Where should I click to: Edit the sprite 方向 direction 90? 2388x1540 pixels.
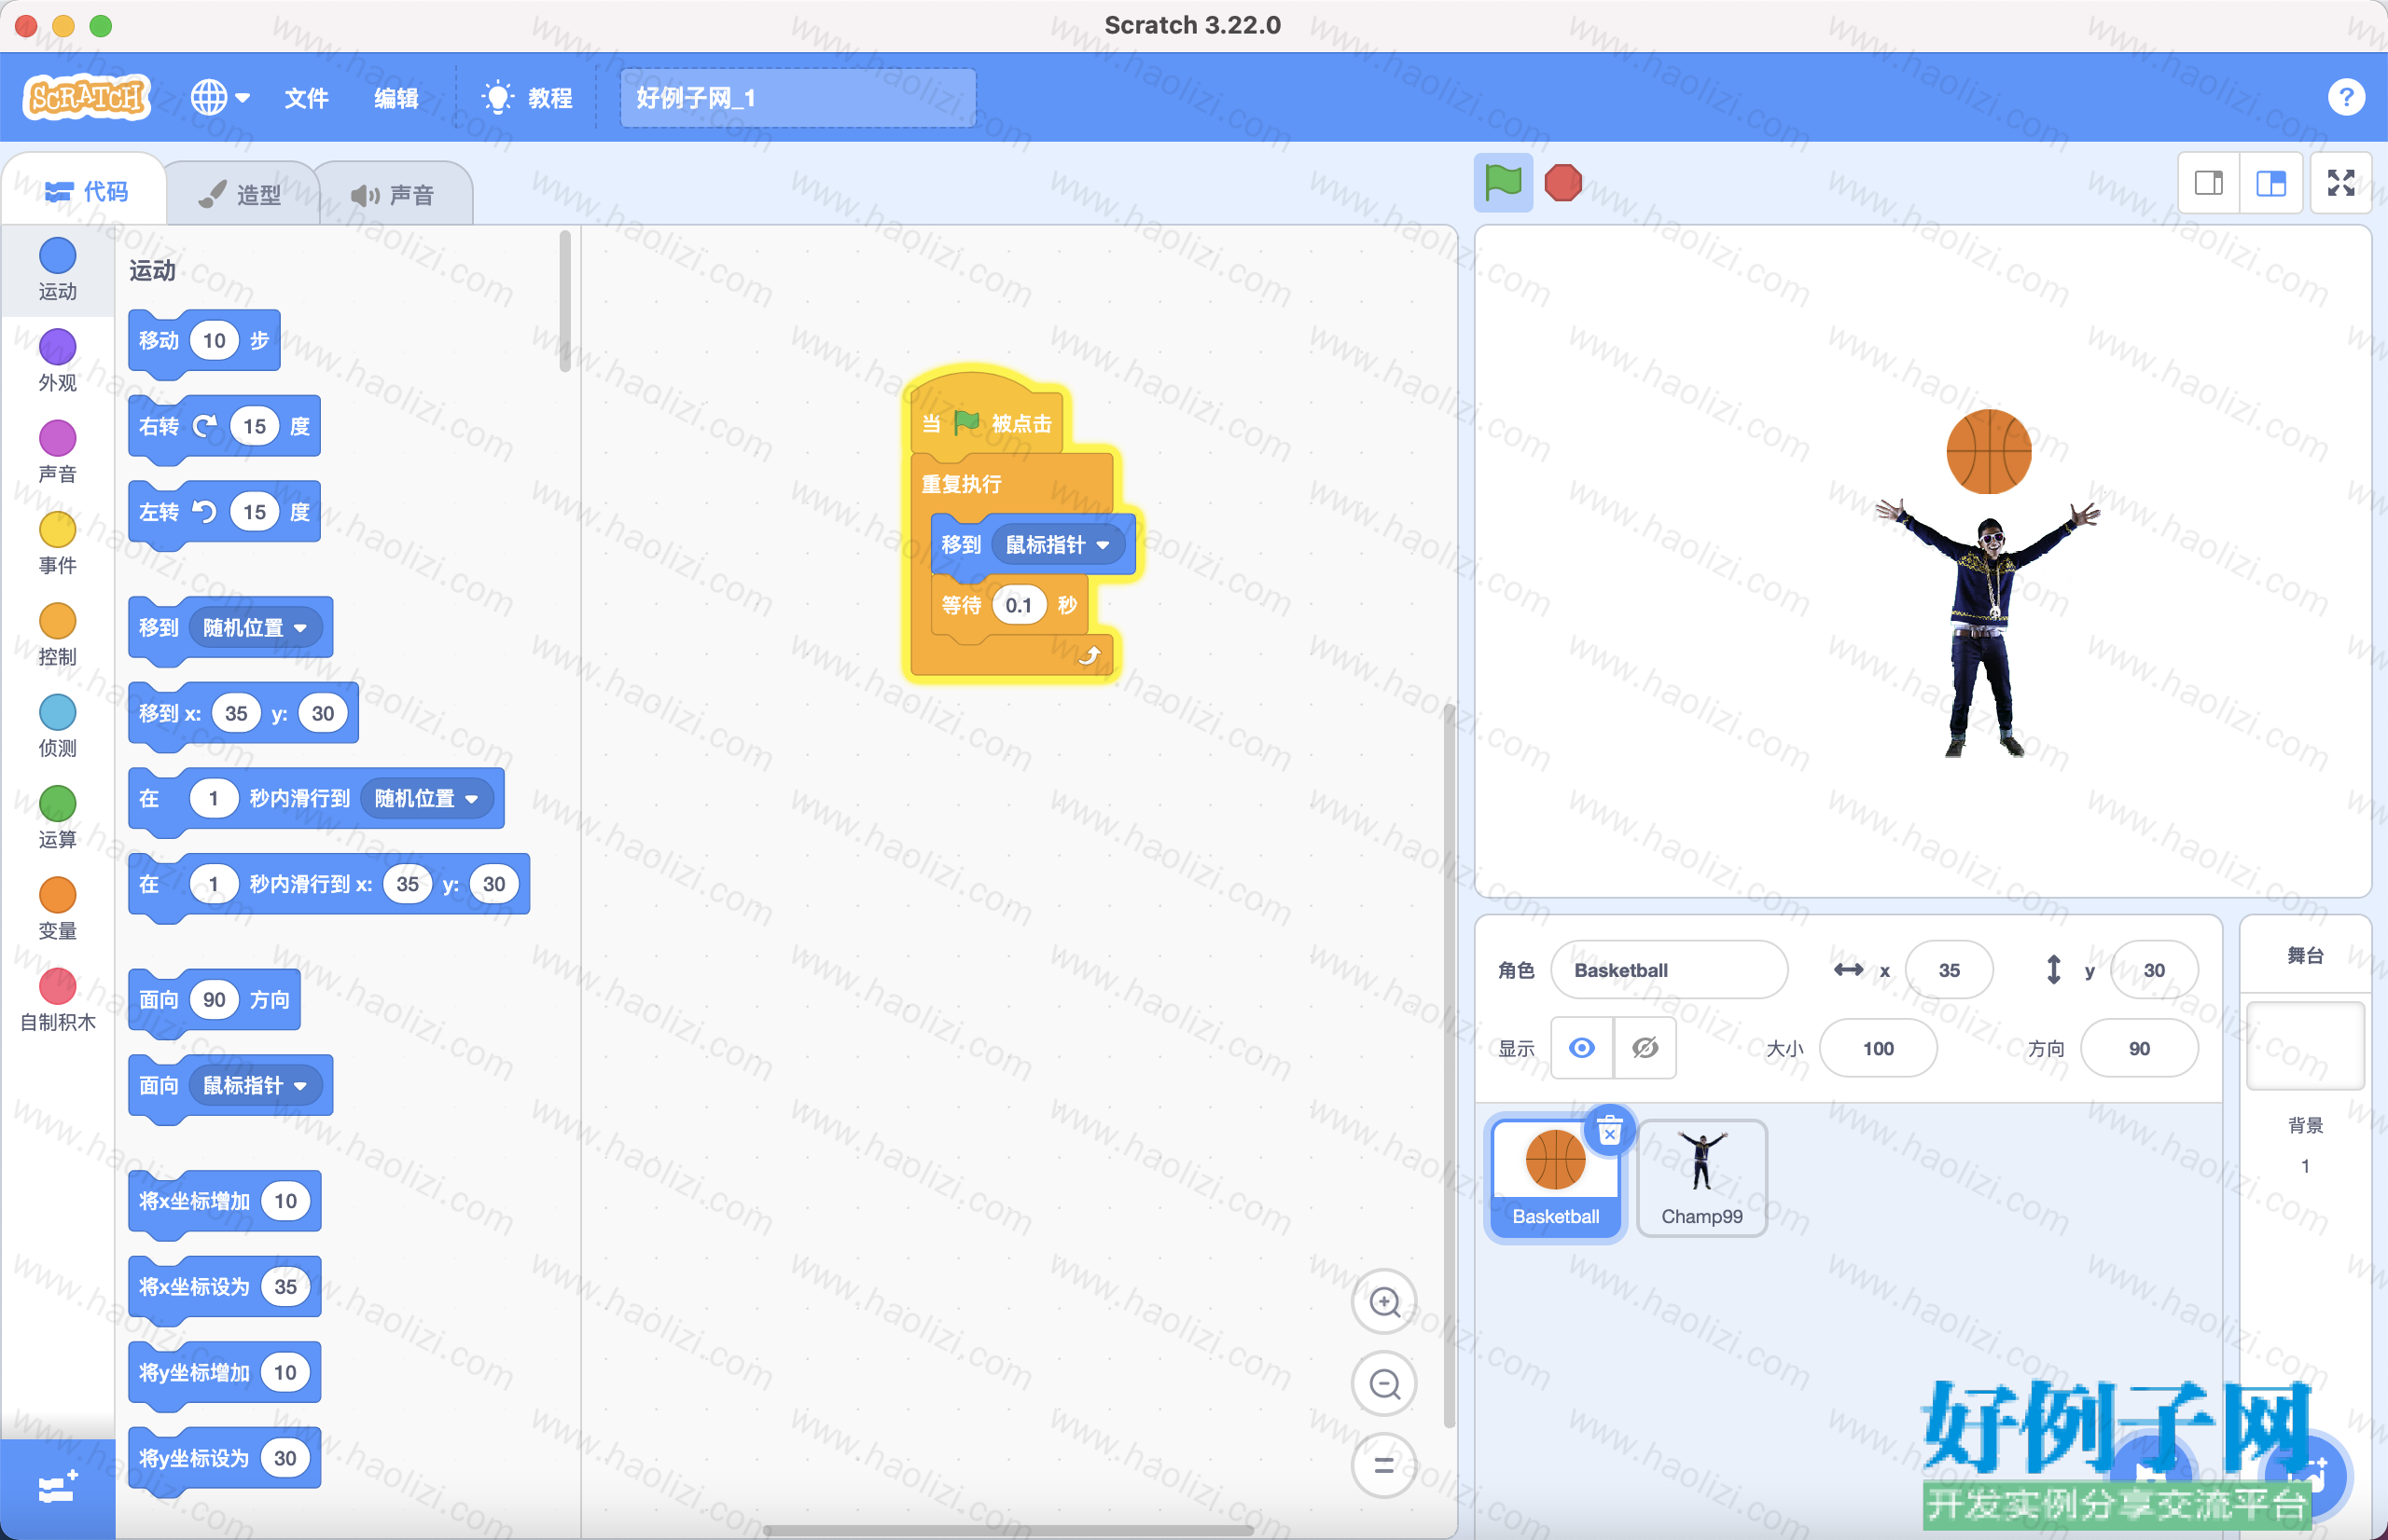click(2139, 1048)
